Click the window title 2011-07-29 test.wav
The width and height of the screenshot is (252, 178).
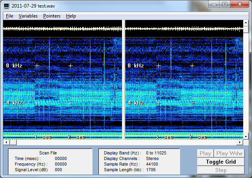click(33, 6)
